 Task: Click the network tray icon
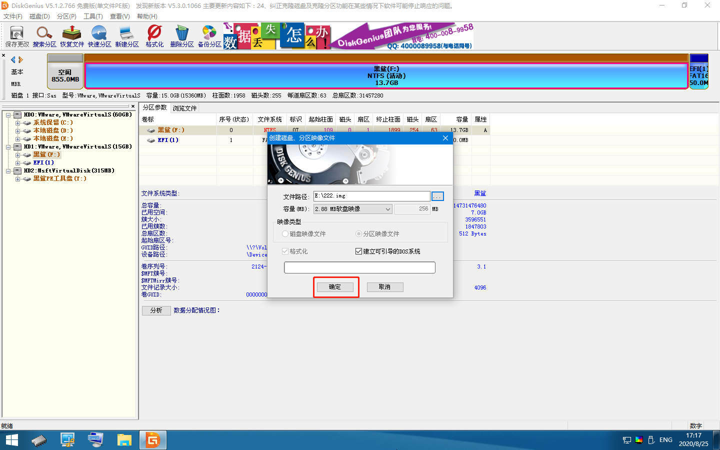[626, 440]
